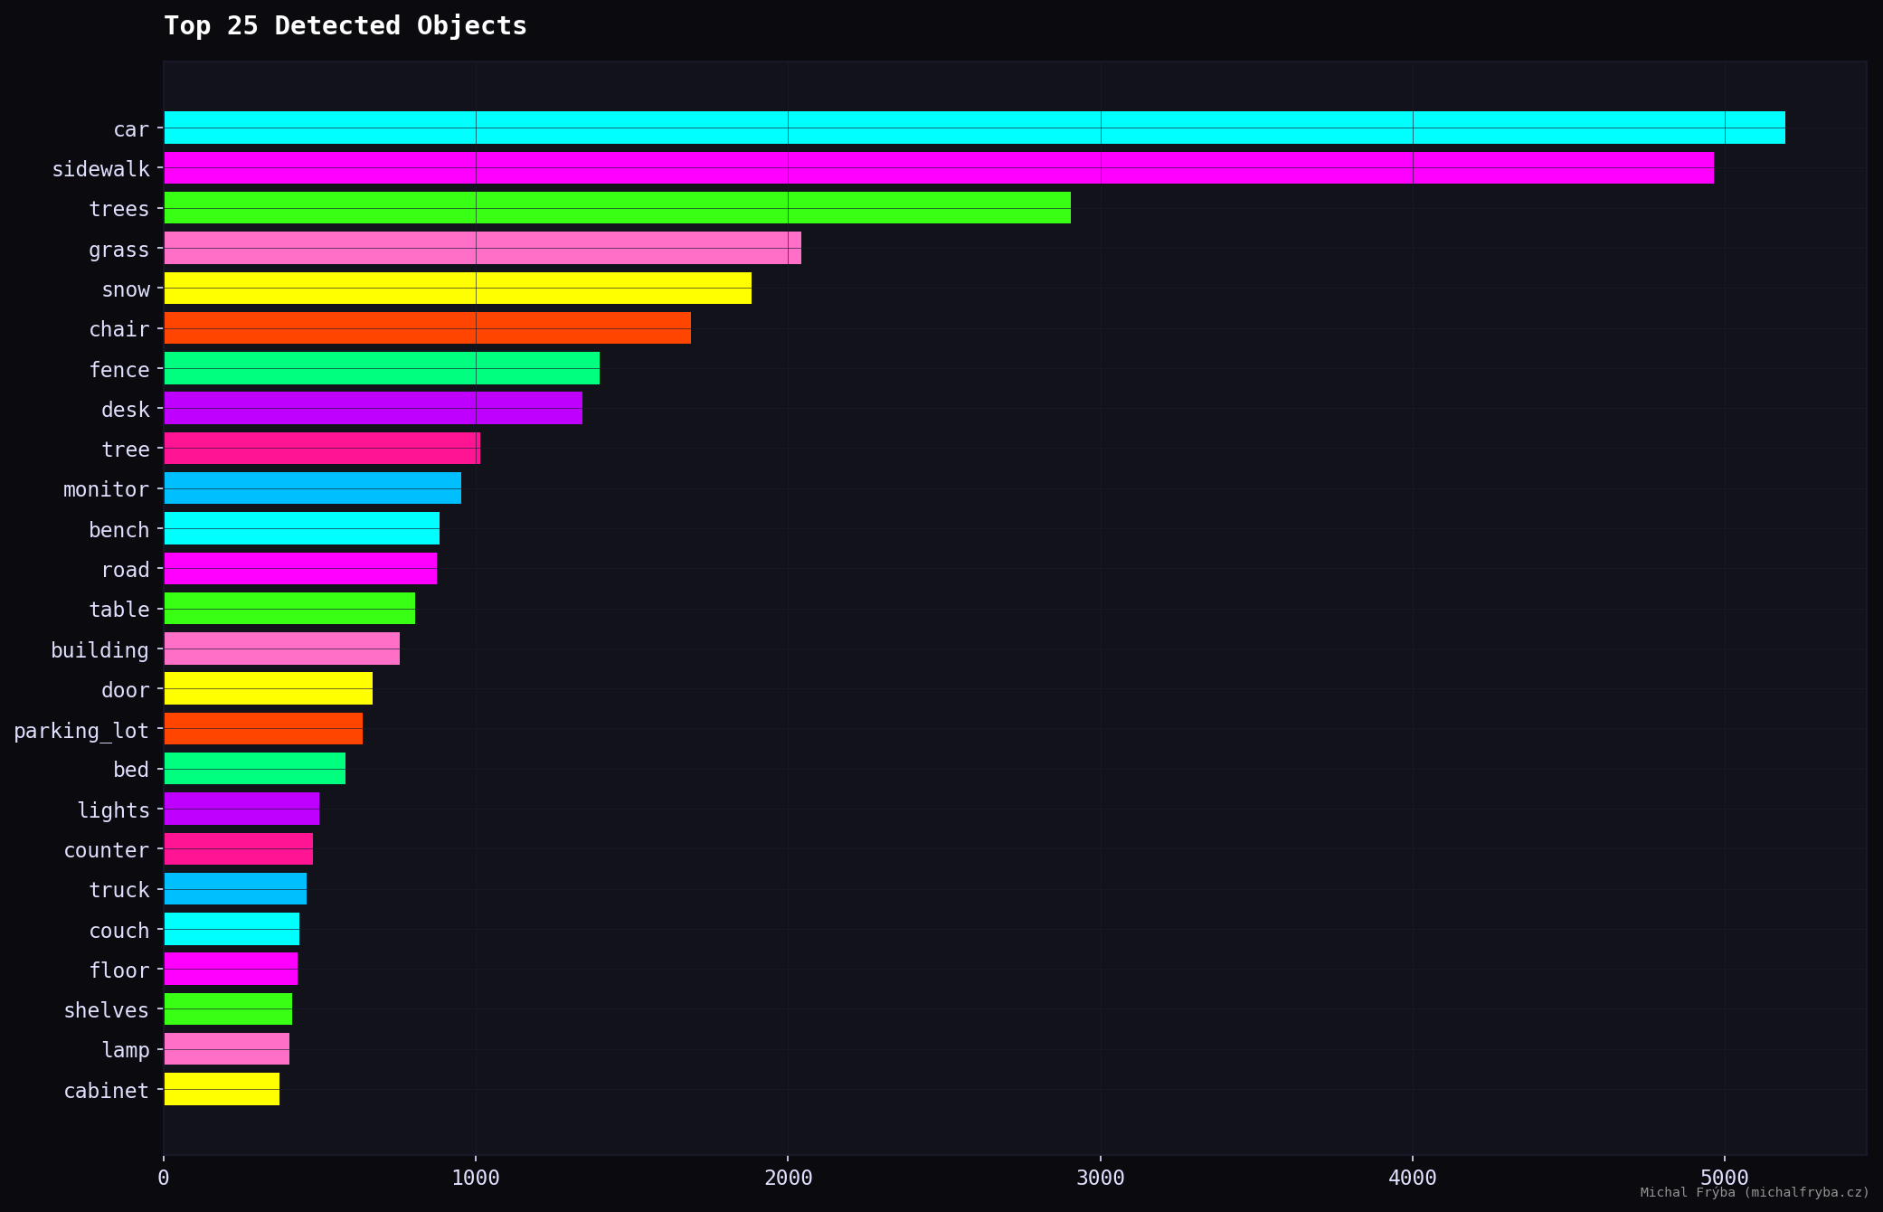Click the 'parking_lot' axis label
Image resolution: width=1883 pixels, height=1212 pixels.
(81, 730)
